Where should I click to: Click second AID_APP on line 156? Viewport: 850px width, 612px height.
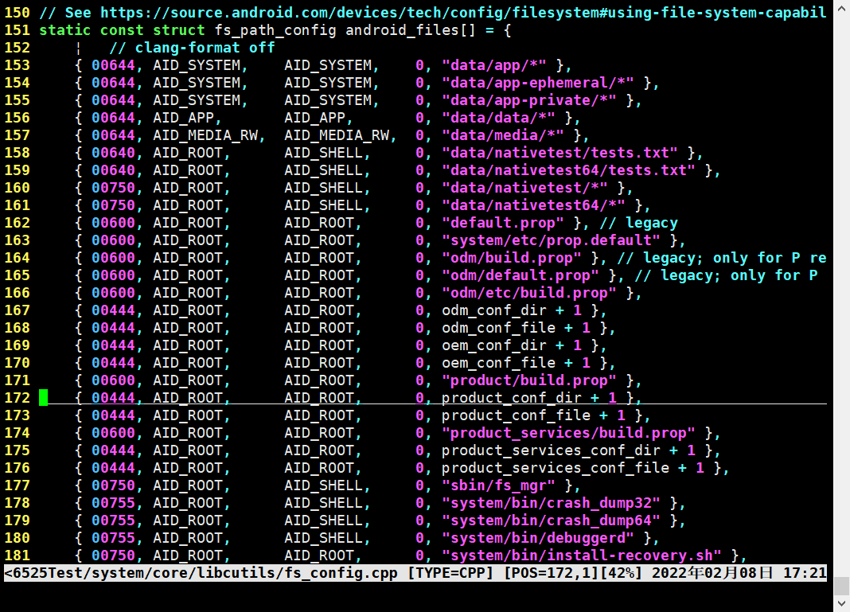point(315,118)
